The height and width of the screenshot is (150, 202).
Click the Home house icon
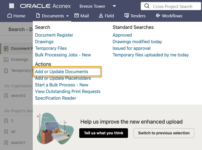[10, 16]
